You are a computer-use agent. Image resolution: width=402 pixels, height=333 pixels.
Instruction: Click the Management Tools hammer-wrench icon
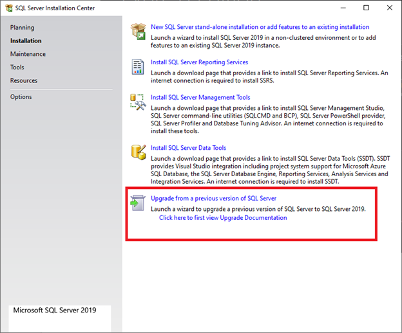point(138,102)
